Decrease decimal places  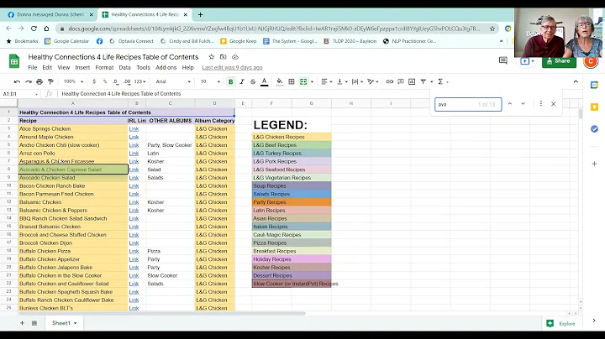(x=116, y=81)
